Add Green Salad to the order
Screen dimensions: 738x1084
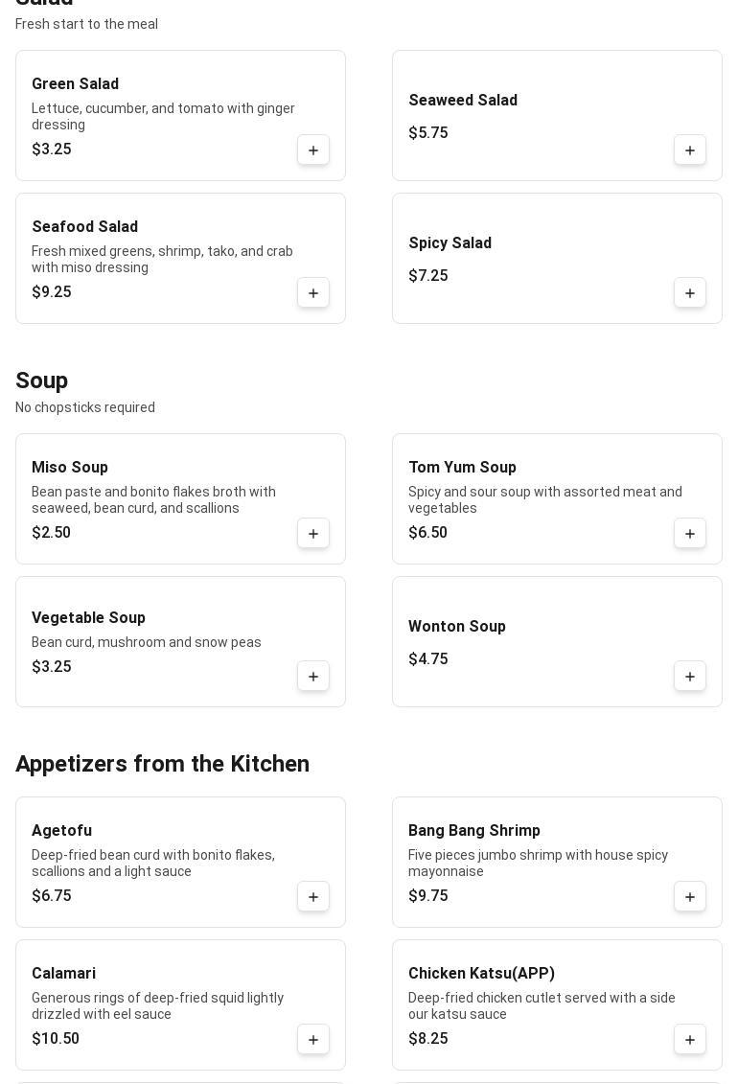[313, 150]
